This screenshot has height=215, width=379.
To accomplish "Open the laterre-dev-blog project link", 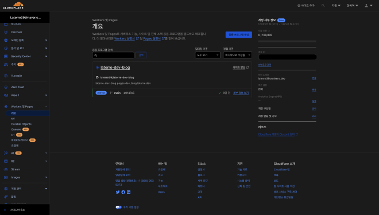I will click(x=115, y=67).
